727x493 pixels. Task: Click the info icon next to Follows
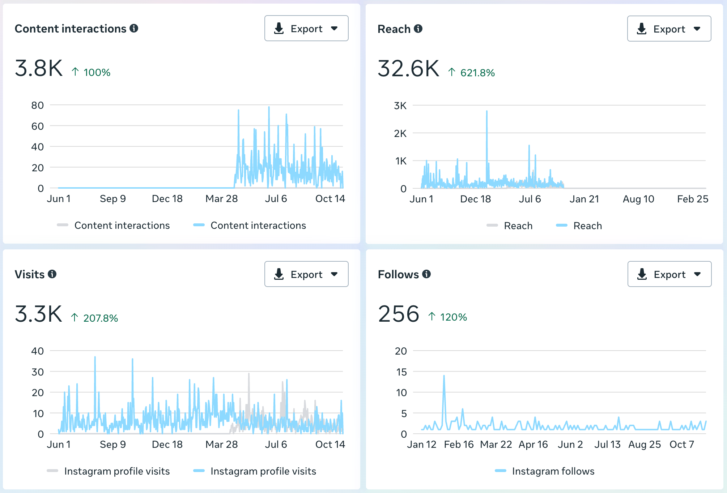click(426, 274)
